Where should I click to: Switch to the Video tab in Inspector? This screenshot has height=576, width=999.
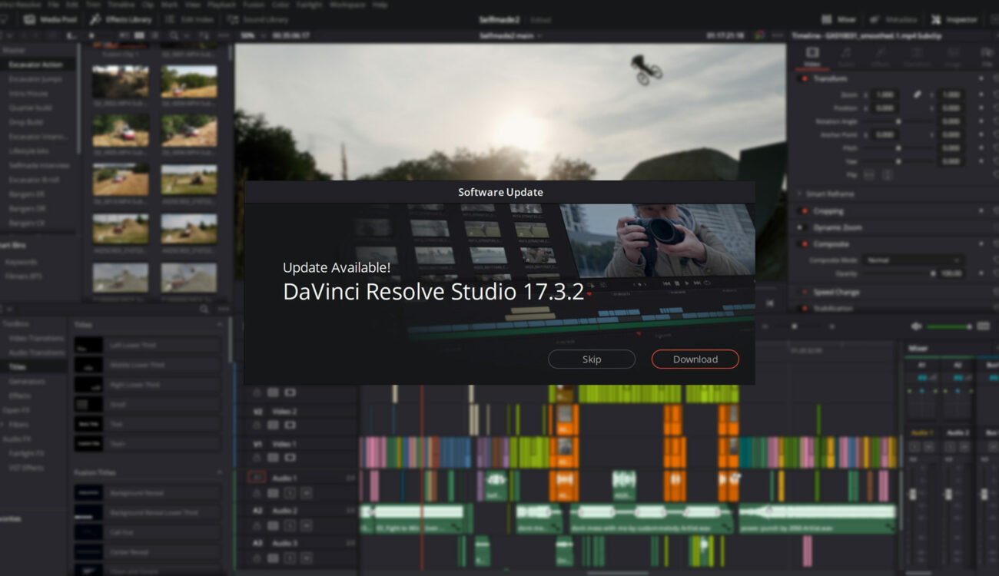[x=811, y=58]
